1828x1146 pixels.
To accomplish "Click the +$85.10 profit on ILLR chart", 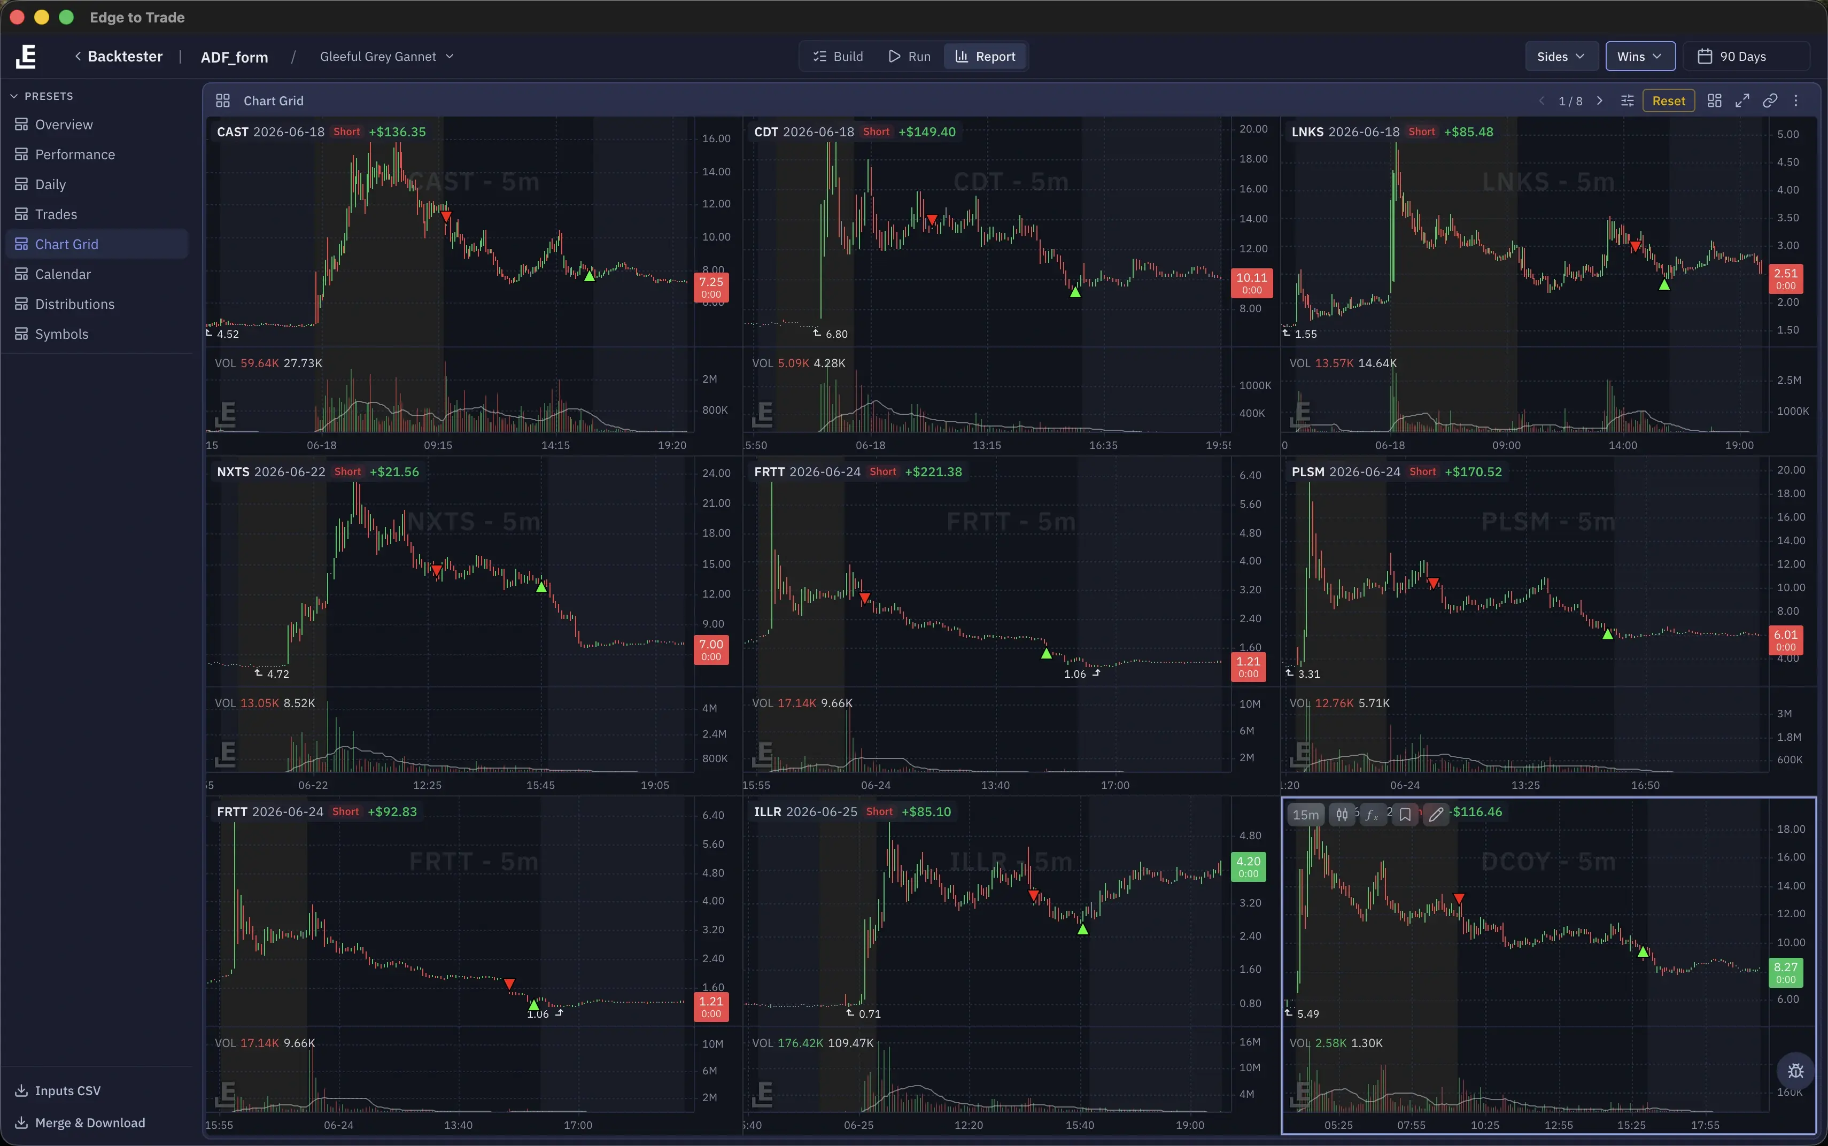I will click(x=926, y=812).
